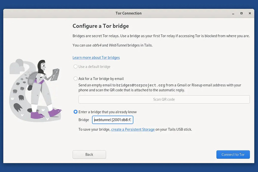Click the 'Configure a Tor bridge' heading
Viewport: 258px width, 172px height.
[x=101, y=26]
